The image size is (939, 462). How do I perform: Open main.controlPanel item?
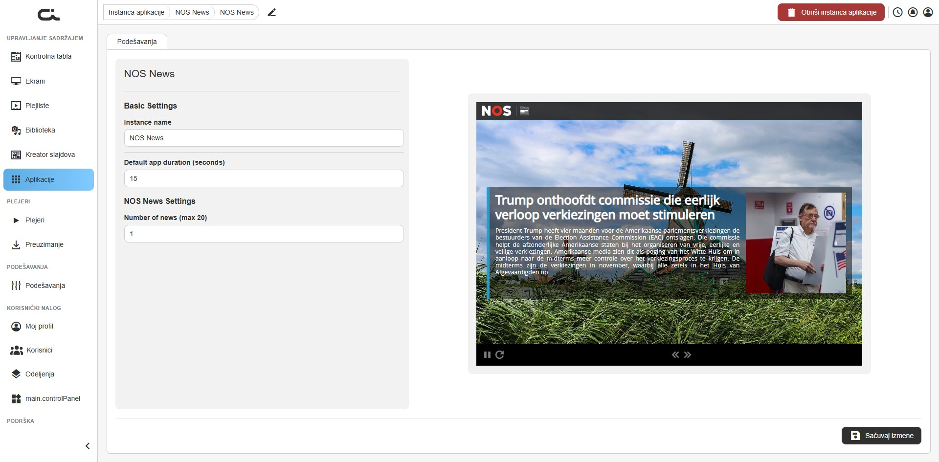[x=48, y=398]
